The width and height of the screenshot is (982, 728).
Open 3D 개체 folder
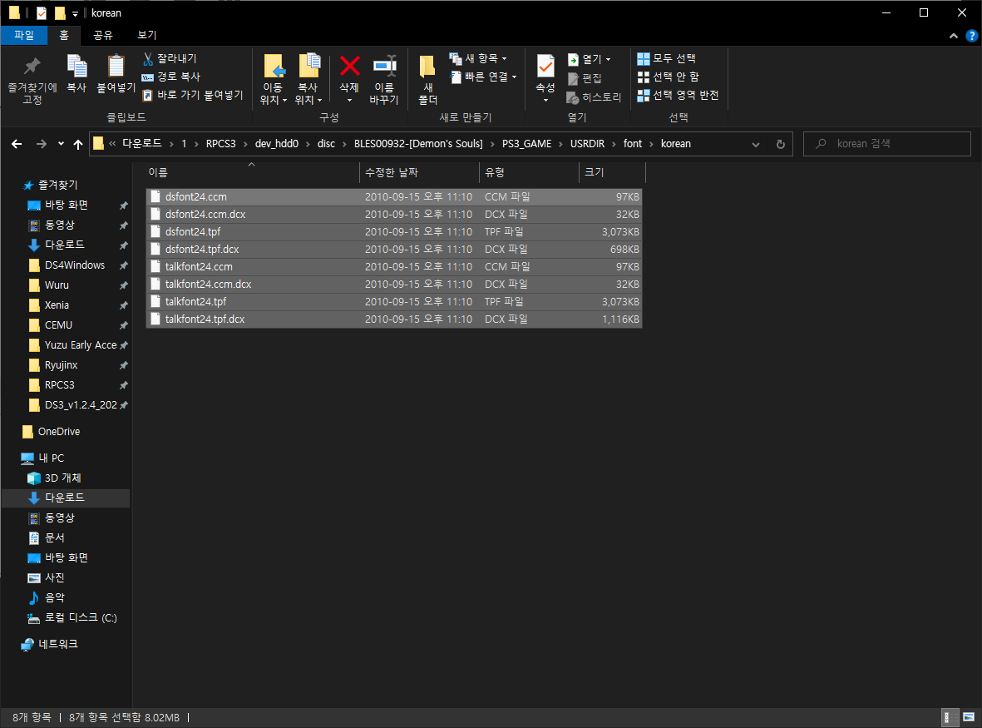(55, 478)
